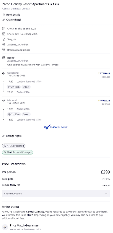Screen dimensions: 113x233
Task: Click the fork and knife meal icon
Action: 4,50
